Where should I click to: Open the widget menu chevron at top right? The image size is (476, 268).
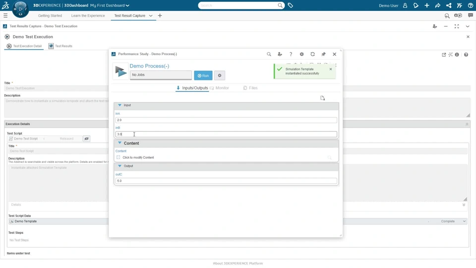[468, 26]
